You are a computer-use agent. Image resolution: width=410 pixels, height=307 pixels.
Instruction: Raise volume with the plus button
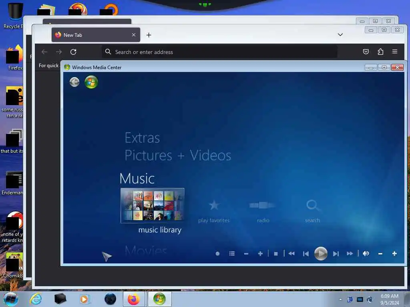pyautogui.click(x=394, y=253)
